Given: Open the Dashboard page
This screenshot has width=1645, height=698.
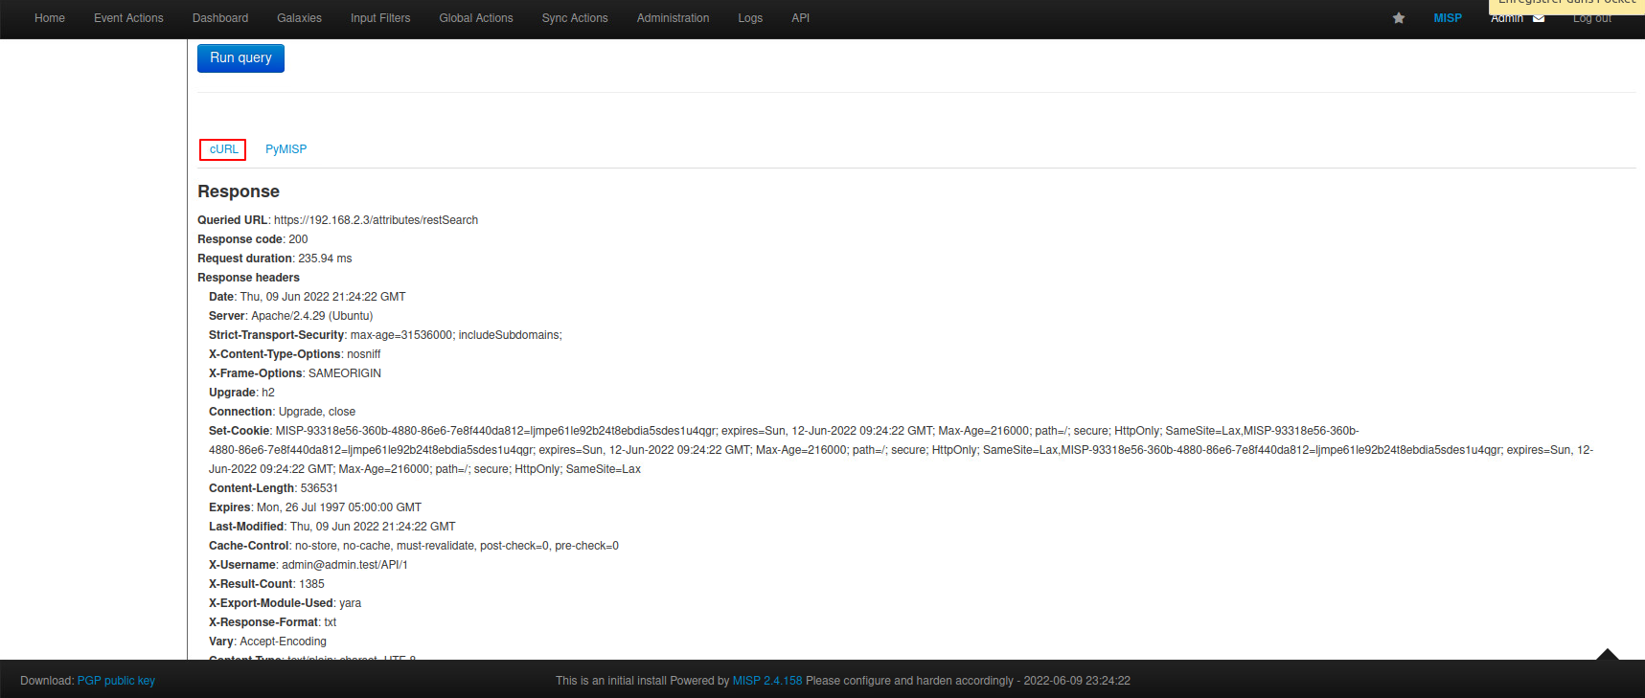Looking at the screenshot, I should click(x=220, y=18).
